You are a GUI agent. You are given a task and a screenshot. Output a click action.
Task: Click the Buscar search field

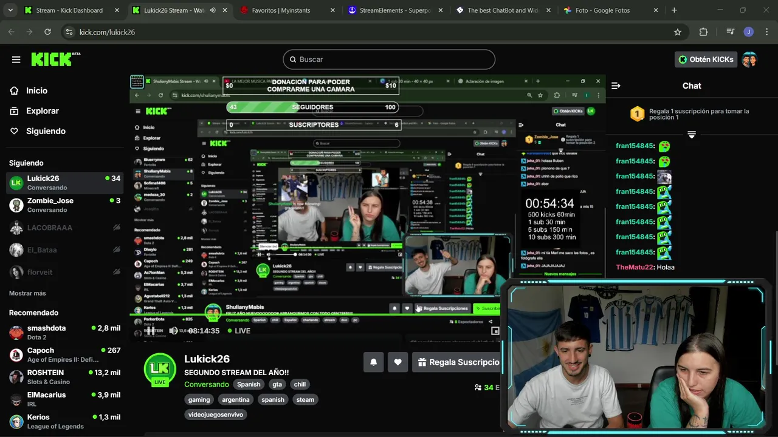[x=389, y=59]
